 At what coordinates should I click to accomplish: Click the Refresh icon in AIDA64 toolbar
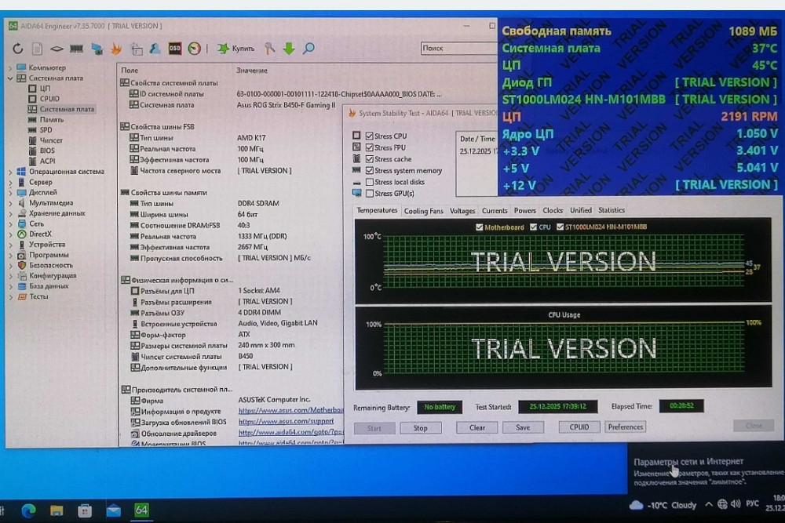pos(17,49)
